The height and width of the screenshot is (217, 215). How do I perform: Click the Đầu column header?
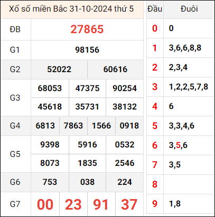click(x=155, y=9)
